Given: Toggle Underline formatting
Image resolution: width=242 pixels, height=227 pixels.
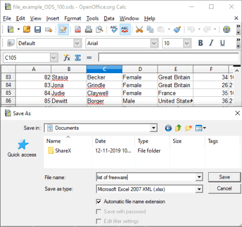Looking at the screenshot, I should click(x=223, y=43).
